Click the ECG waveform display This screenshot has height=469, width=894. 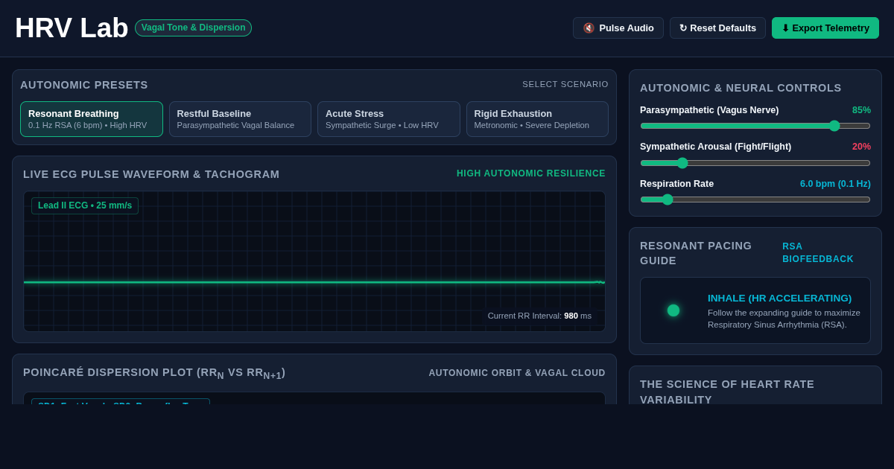314,261
